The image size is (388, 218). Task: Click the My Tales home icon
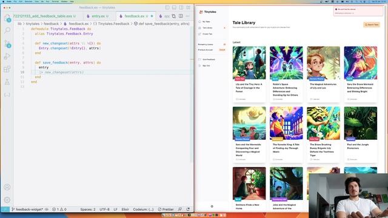point(199,22)
